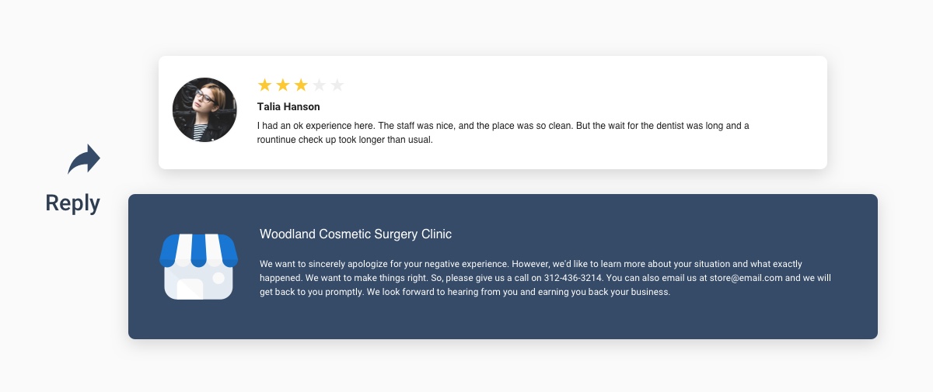Viewport: 933px width, 392px height.
Task: Click the reviewer name Talia Hanson
Action: (288, 106)
